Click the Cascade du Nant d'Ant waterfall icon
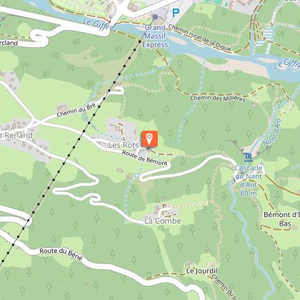This screenshot has width=300, height=300. pos(248,158)
